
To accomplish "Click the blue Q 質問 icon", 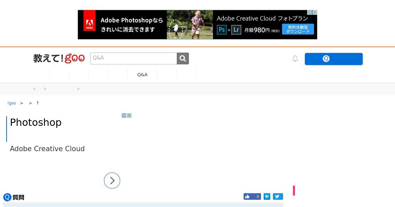I will pyautogui.click(x=7, y=197).
